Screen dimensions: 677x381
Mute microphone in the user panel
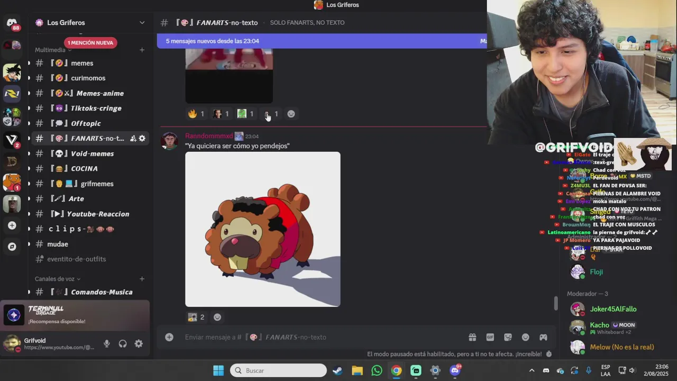point(107,343)
